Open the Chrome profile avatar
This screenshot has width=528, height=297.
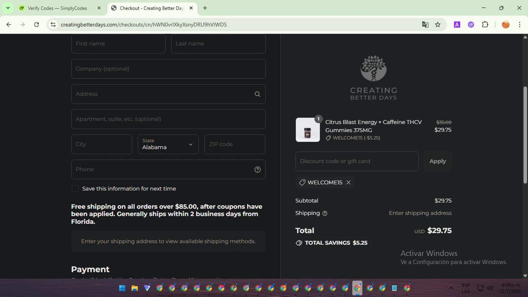tap(505, 24)
